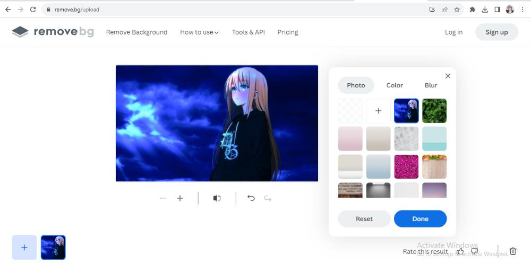
Task: Open the browser extensions puzzle icon
Action: 473,10
